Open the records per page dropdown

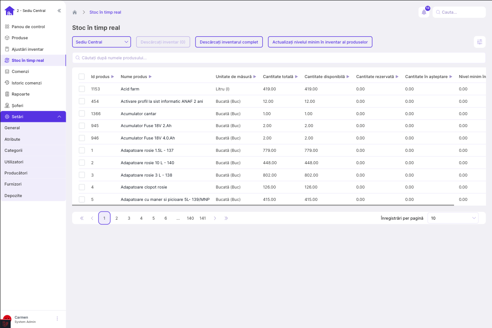pyautogui.click(x=453, y=218)
